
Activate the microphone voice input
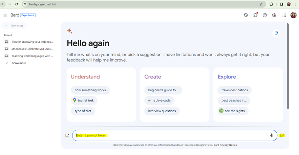[272, 136]
